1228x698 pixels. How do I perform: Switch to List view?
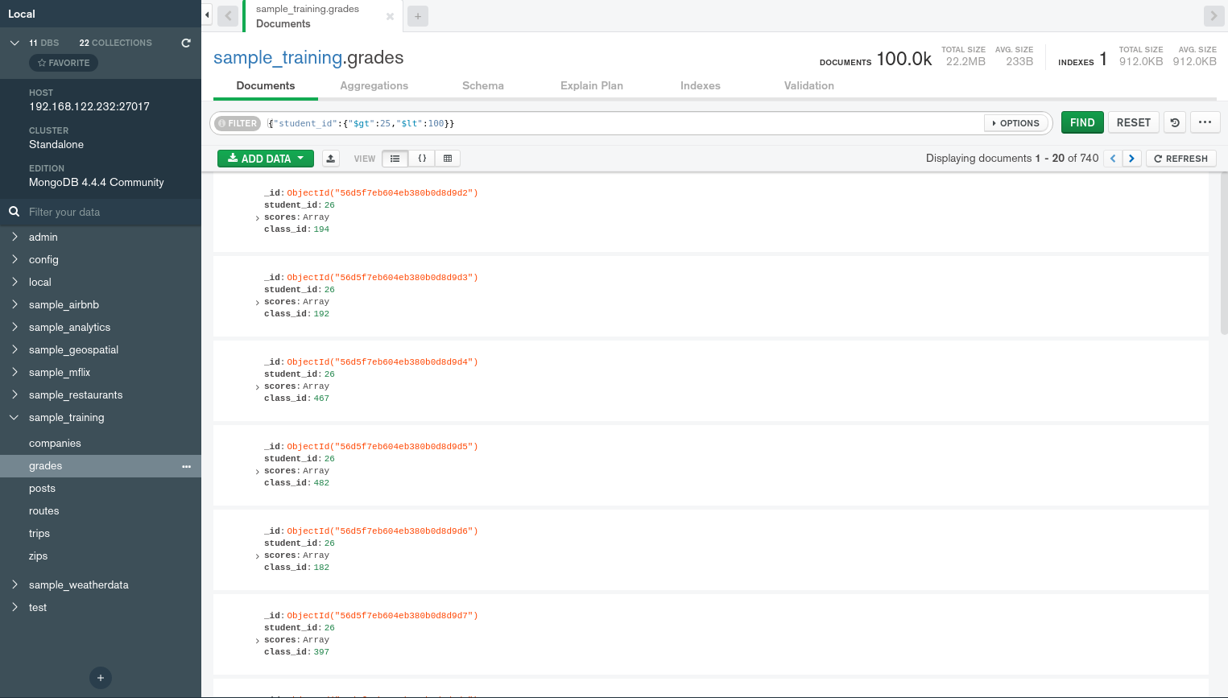tap(395, 159)
